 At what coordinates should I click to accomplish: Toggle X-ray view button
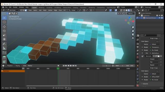[x=121, y=10]
